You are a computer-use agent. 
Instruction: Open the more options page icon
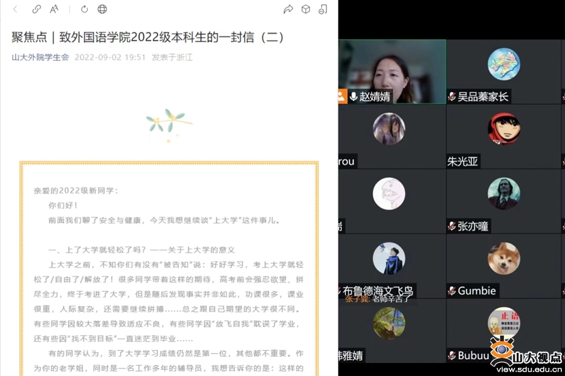[x=323, y=9]
